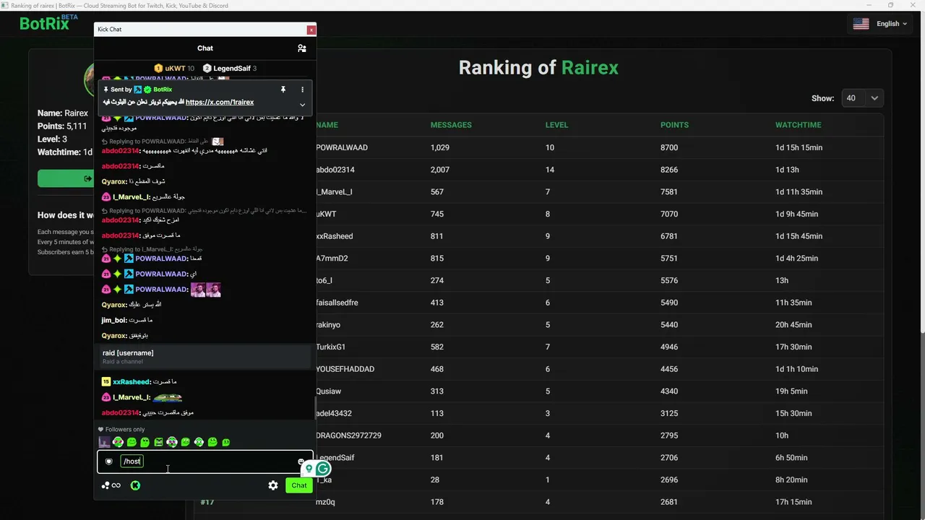Click the silver rank 2 badge
The width and height of the screenshot is (925, 520).
pos(207,69)
